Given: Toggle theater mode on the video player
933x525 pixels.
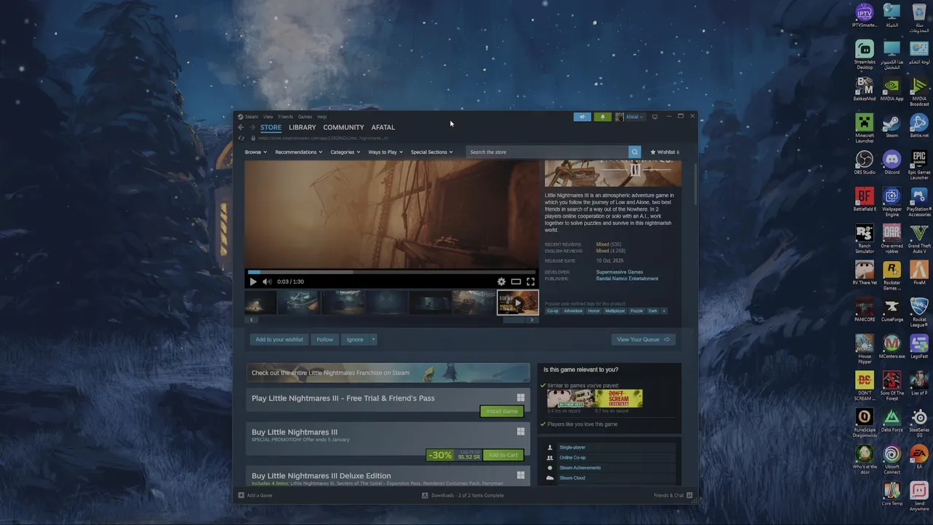Looking at the screenshot, I should [516, 281].
